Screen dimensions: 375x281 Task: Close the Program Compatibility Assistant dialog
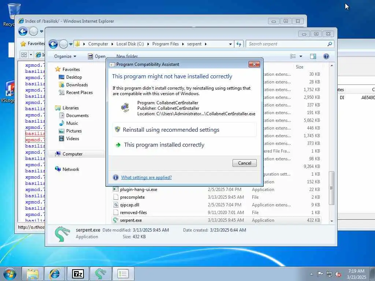click(x=254, y=64)
